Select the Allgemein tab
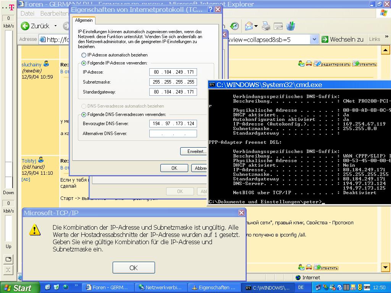This screenshot has height=293, width=391. point(84,20)
